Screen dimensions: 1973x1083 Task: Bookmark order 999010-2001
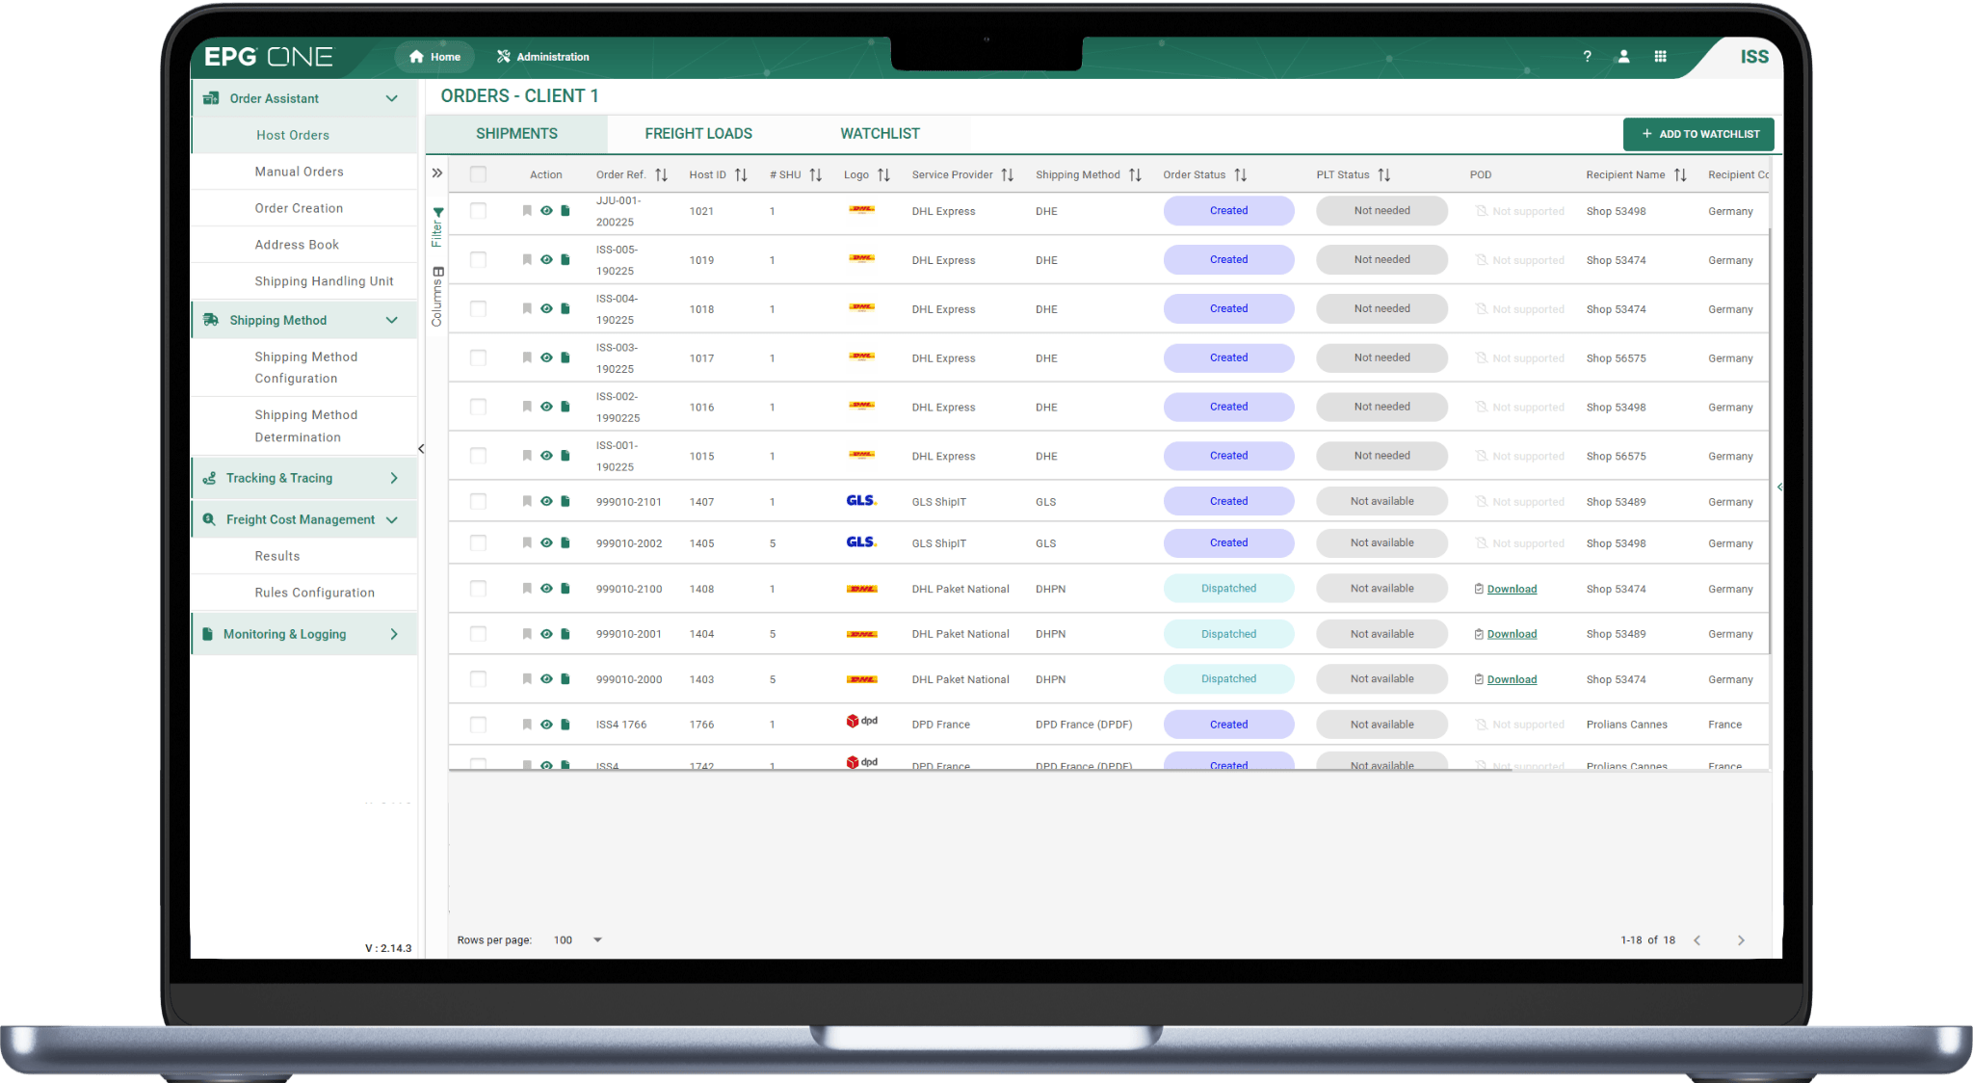[x=527, y=634]
